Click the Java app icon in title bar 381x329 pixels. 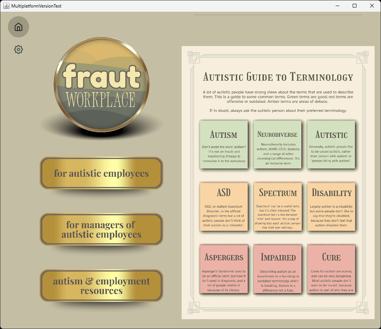6,6
